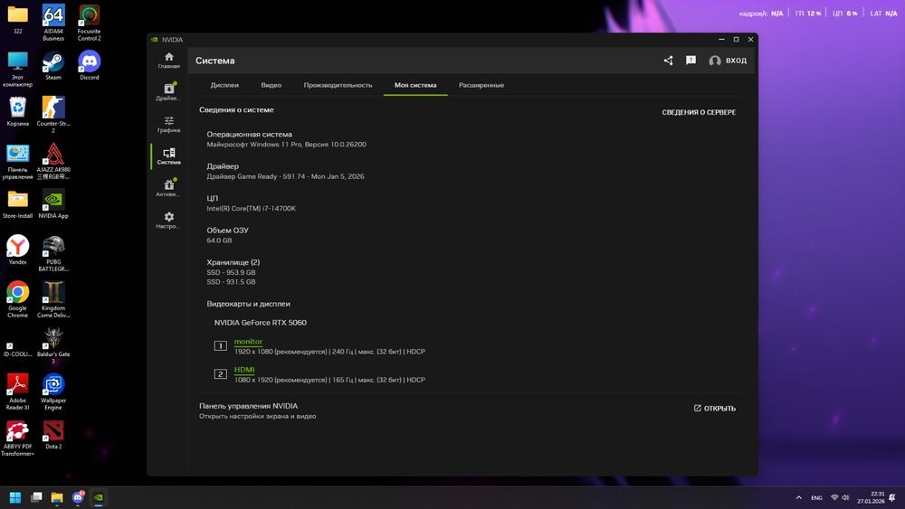Click the feedback icon in NVIDIA header
Image resolution: width=905 pixels, height=509 pixels.
(691, 60)
